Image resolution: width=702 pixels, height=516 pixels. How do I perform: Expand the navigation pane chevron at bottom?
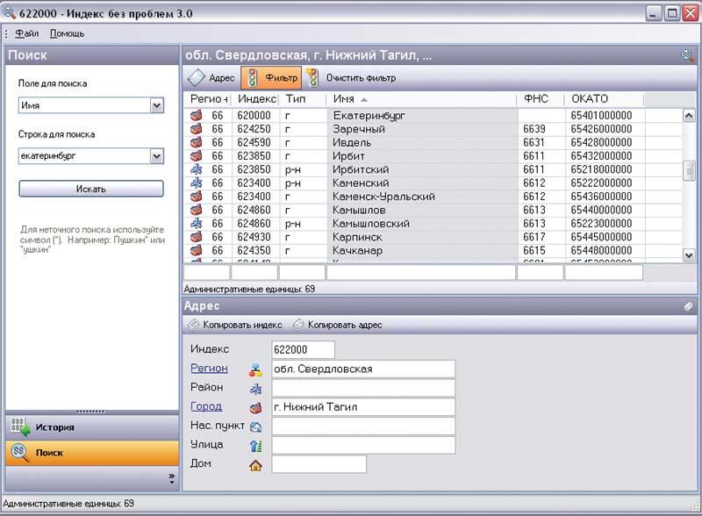point(171,478)
